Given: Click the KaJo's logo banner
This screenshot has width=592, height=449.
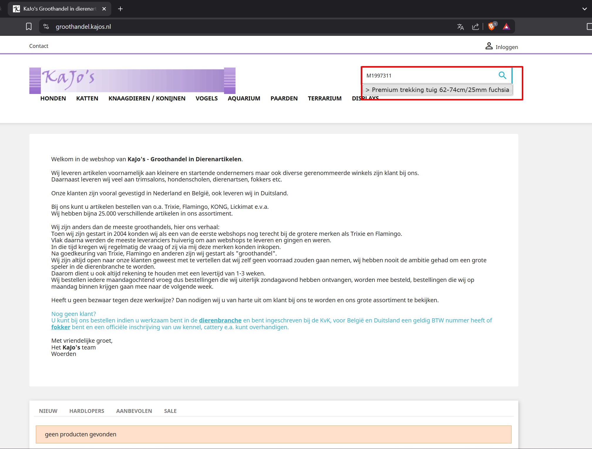Looking at the screenshot, I should click(132, 81).
